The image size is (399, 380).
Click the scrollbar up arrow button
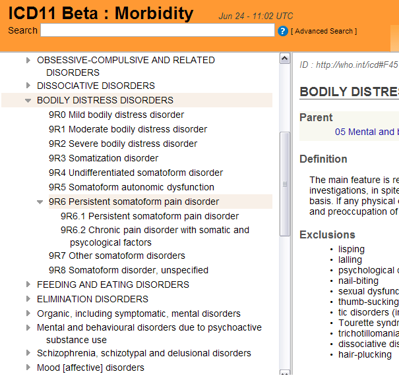click(x=285, y=59)
